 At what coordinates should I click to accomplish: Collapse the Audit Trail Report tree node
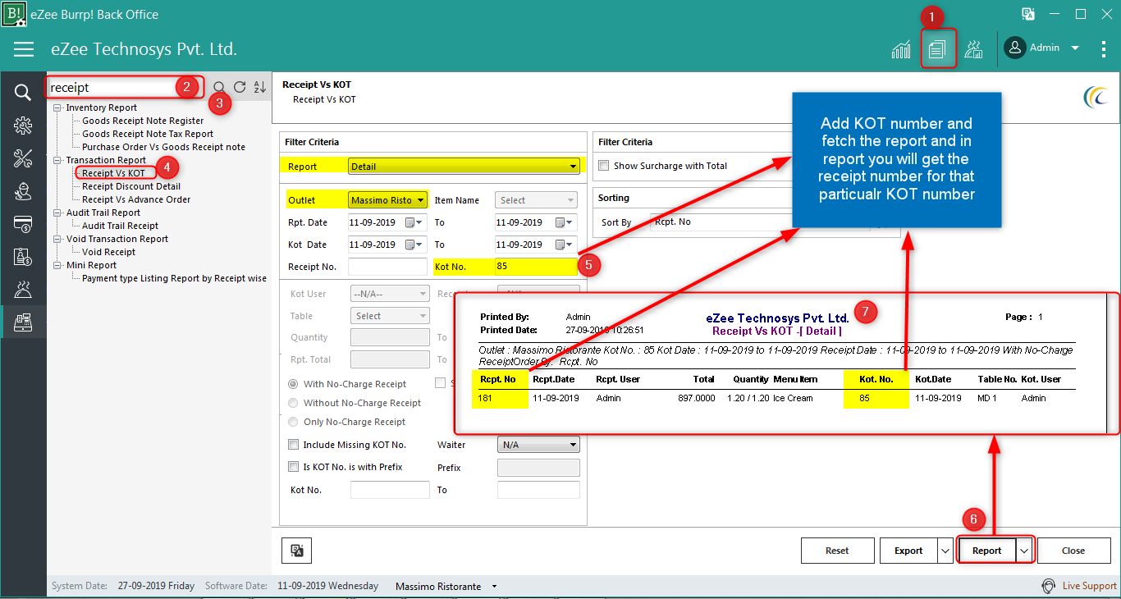pos(57,213)
